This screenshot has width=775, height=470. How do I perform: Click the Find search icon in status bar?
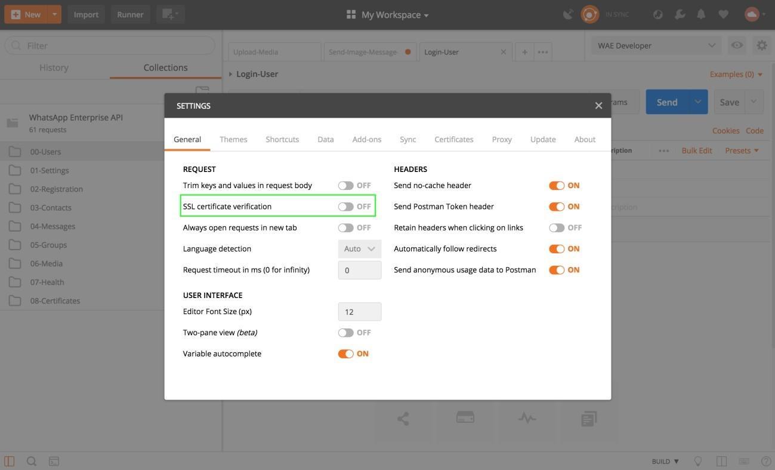pyautogui.click(x=32, y=461)
